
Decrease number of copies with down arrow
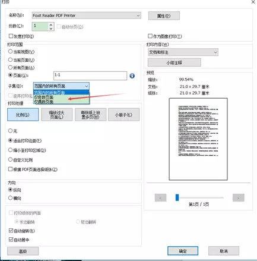pos(51,29)
